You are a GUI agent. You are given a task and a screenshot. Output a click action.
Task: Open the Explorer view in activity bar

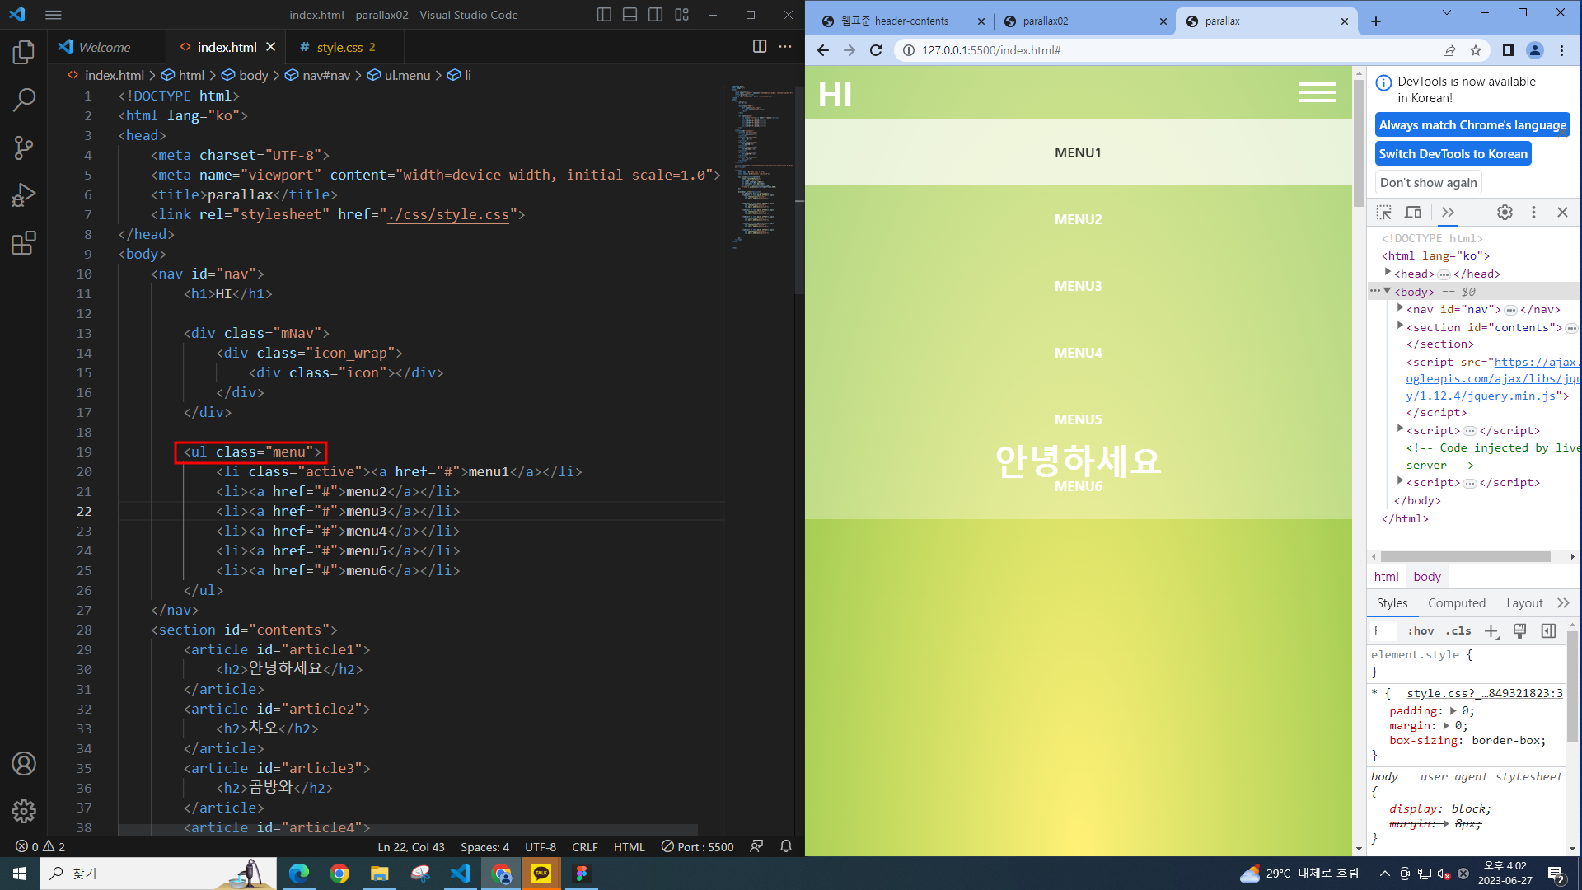pos(24,53)
